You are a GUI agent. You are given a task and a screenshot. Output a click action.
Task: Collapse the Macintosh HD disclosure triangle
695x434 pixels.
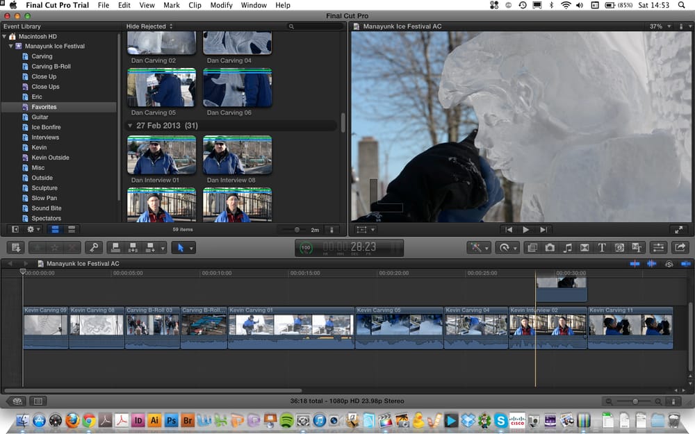[x=4, y=36]
